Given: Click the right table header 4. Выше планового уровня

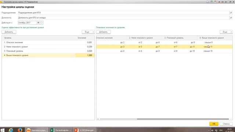Looking at the screenshot, I should click(x=215, y=38).
